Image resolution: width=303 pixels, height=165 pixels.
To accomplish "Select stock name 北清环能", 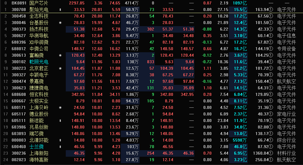I will pyautogui.click(x=39, y=140).
